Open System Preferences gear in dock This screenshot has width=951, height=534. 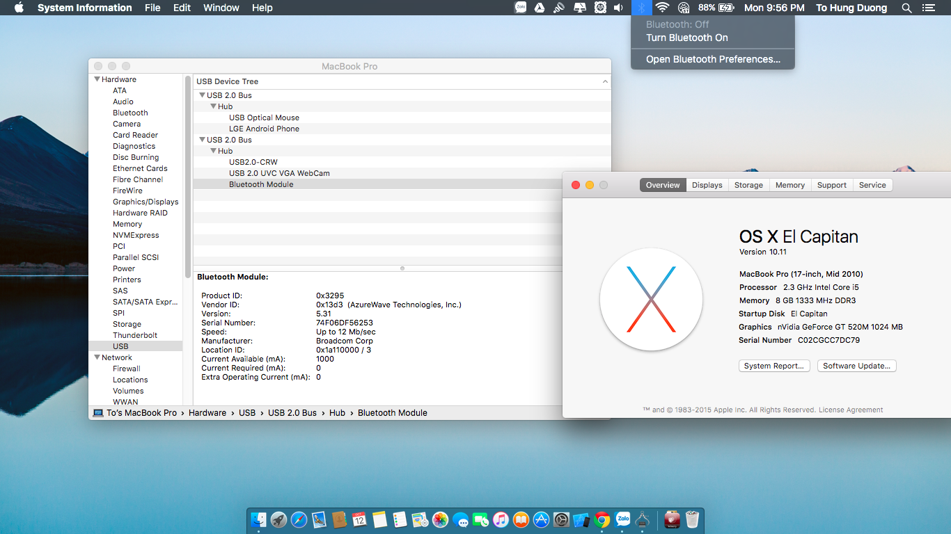click(x=561, y=519)
